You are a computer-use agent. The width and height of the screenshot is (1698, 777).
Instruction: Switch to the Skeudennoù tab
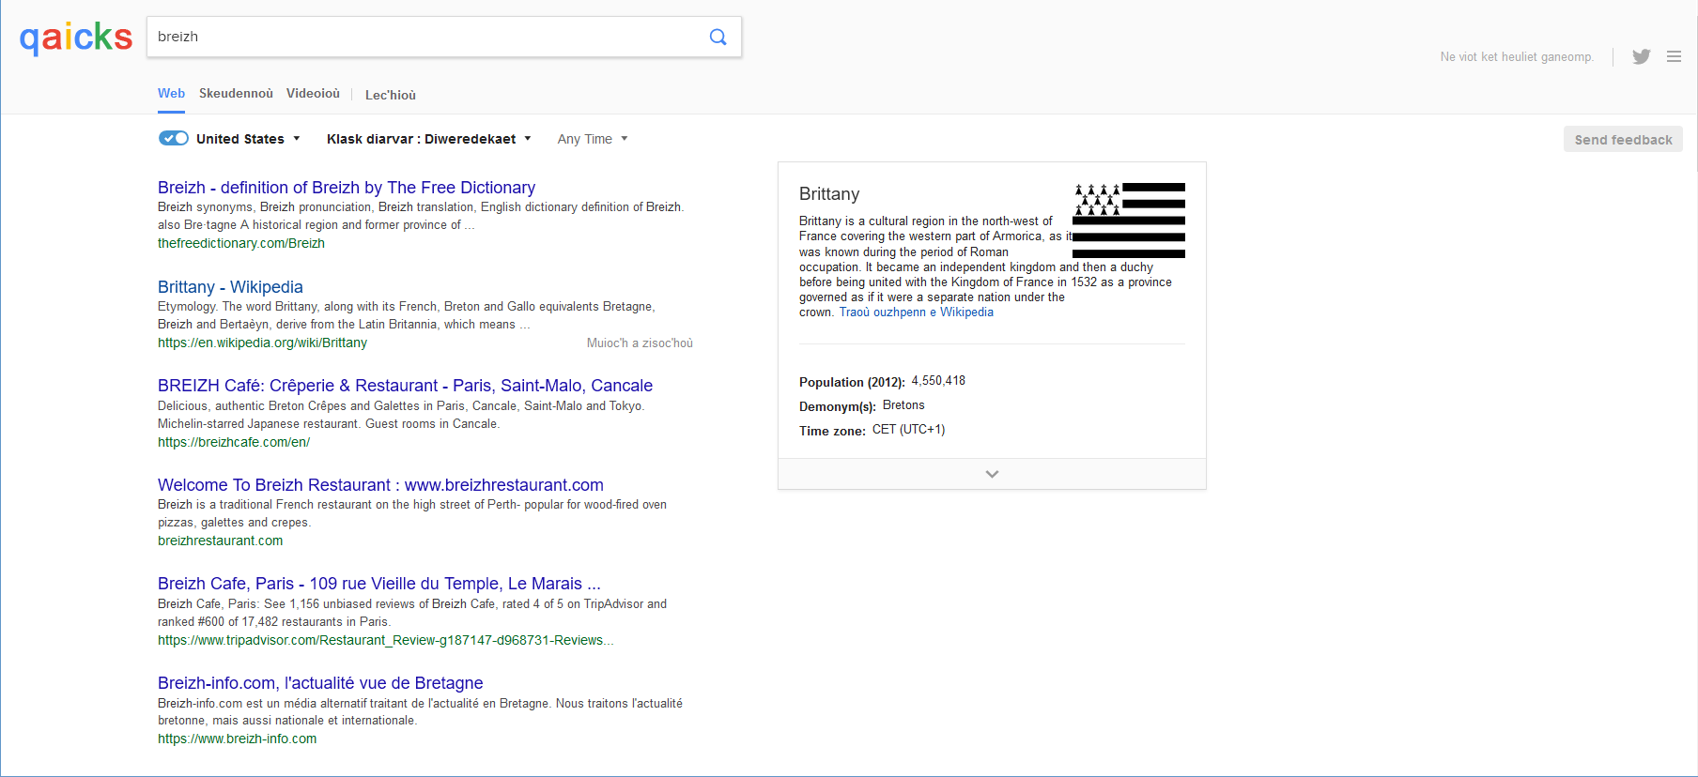pos(236,94)
